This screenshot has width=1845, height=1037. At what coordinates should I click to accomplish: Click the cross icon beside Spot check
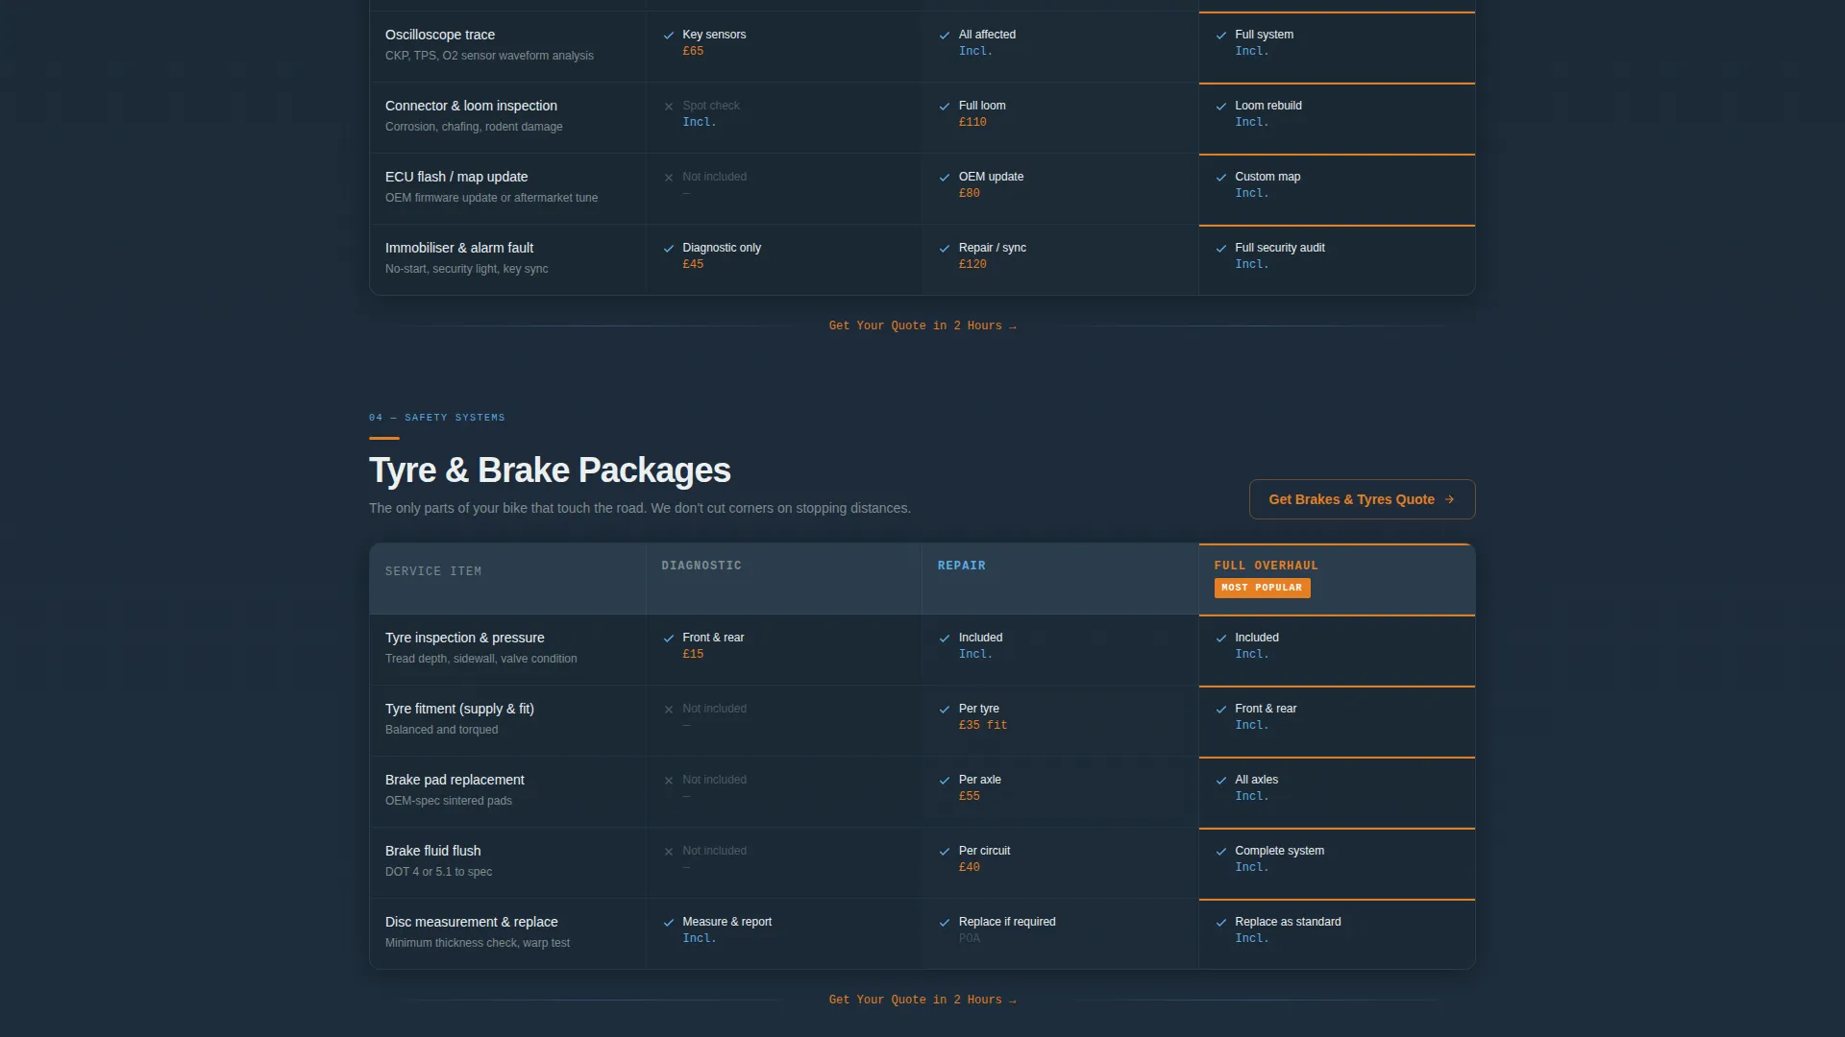click(669, 107)
